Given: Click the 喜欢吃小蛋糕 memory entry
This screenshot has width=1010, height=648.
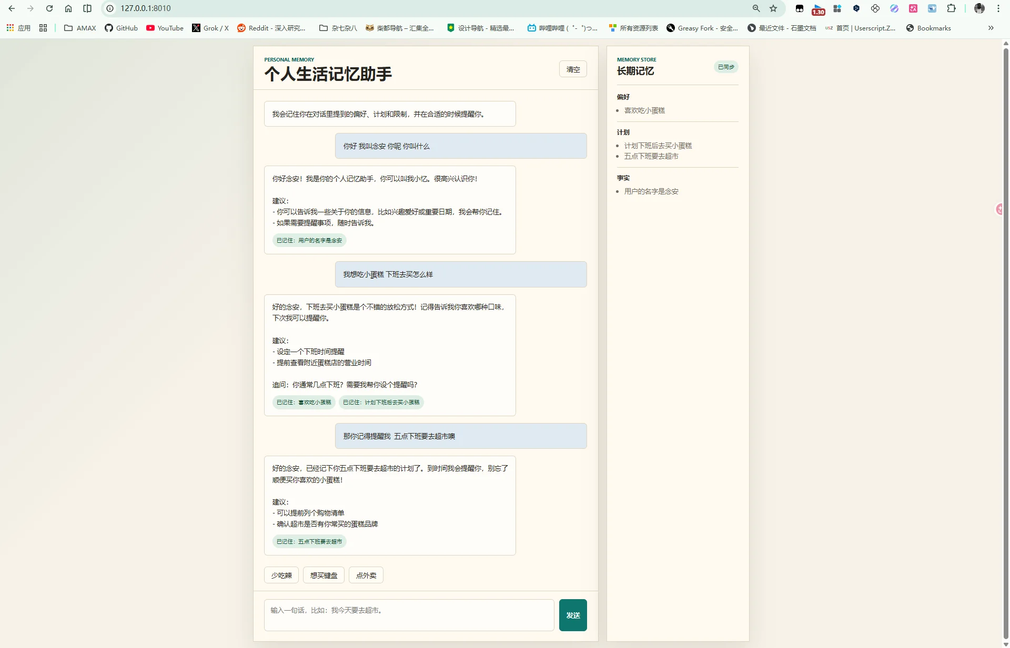Looking at the screenshot, I should point(644,110).
